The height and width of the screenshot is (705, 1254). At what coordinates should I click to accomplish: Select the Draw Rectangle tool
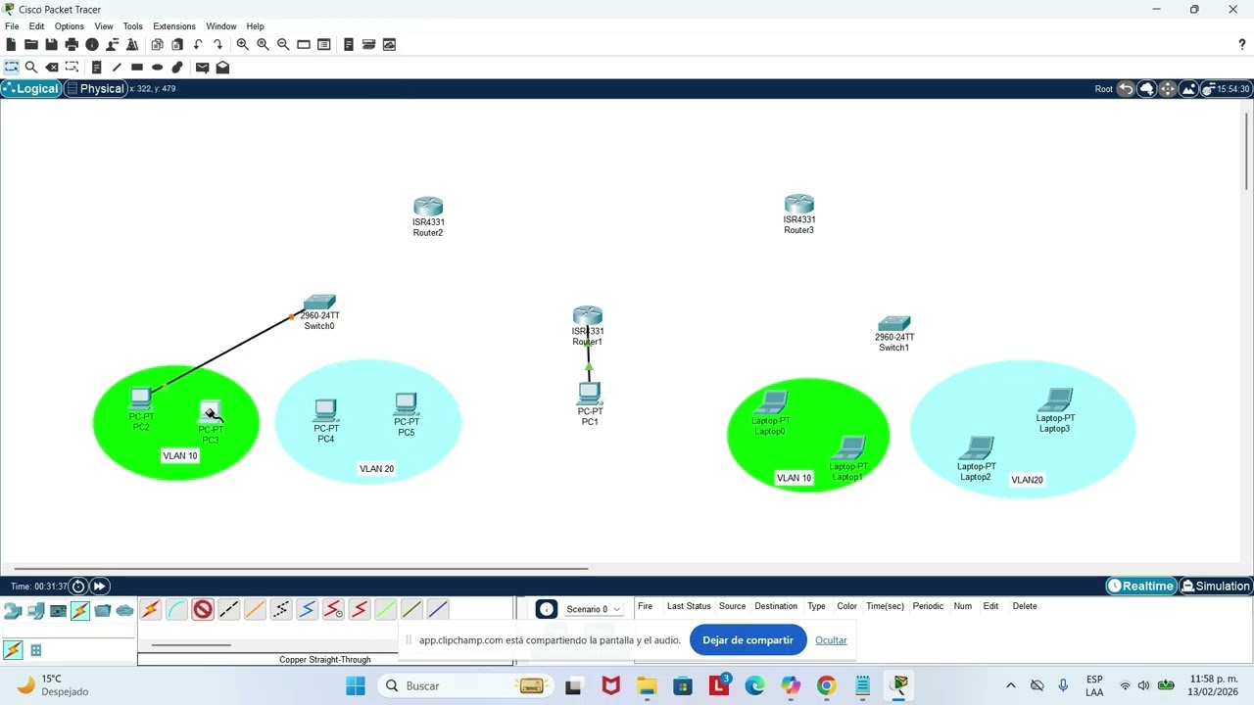pyautogui.click(x=137, y=68)
